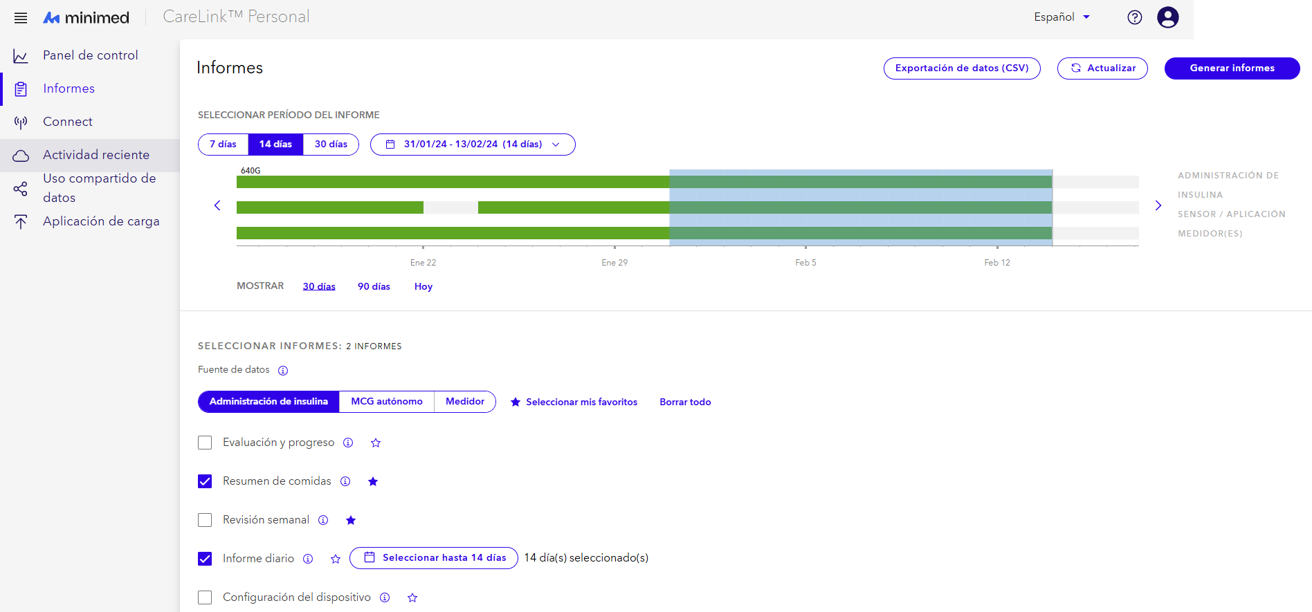Switch to the MCG autónomo tab
The width and height of the screenshot is (1312, 612).
[387, 402]
